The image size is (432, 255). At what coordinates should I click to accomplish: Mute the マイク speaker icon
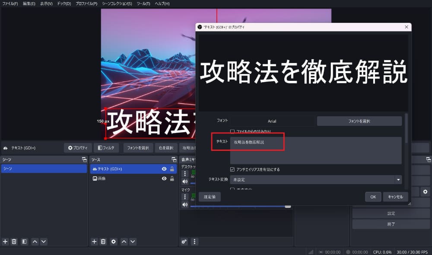185,204
